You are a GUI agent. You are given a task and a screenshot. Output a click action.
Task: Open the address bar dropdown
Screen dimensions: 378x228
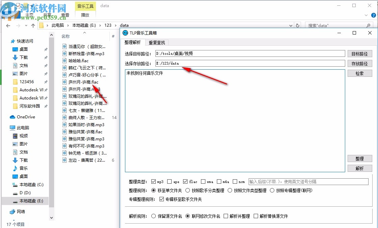291,25
